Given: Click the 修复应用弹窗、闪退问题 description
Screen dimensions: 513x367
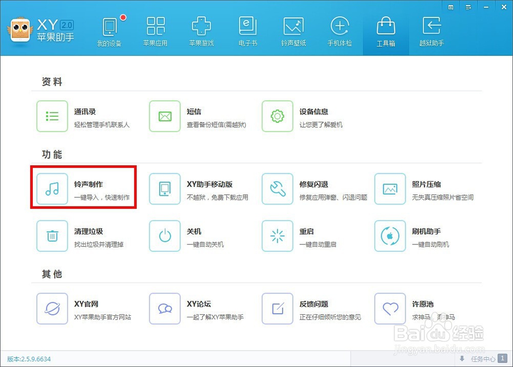Looking at the screenshot, I should coord(333,197).
